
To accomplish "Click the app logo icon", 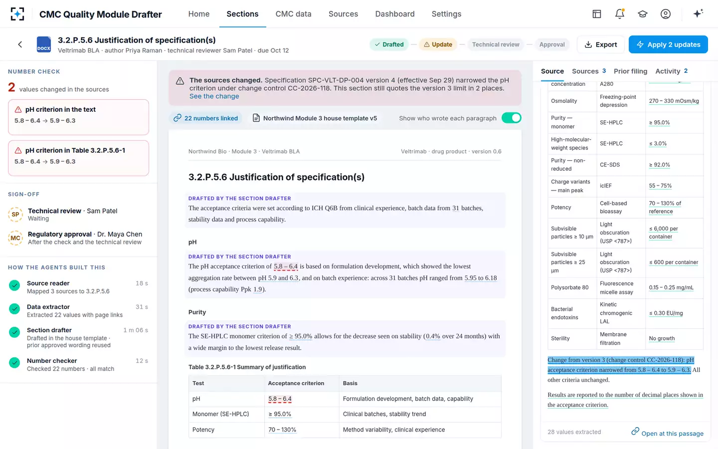I will 17,14.
